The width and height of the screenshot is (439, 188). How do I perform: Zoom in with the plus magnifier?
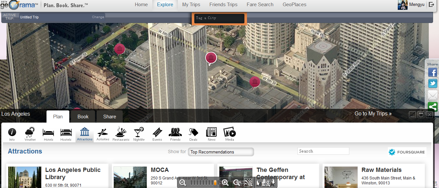225,183
